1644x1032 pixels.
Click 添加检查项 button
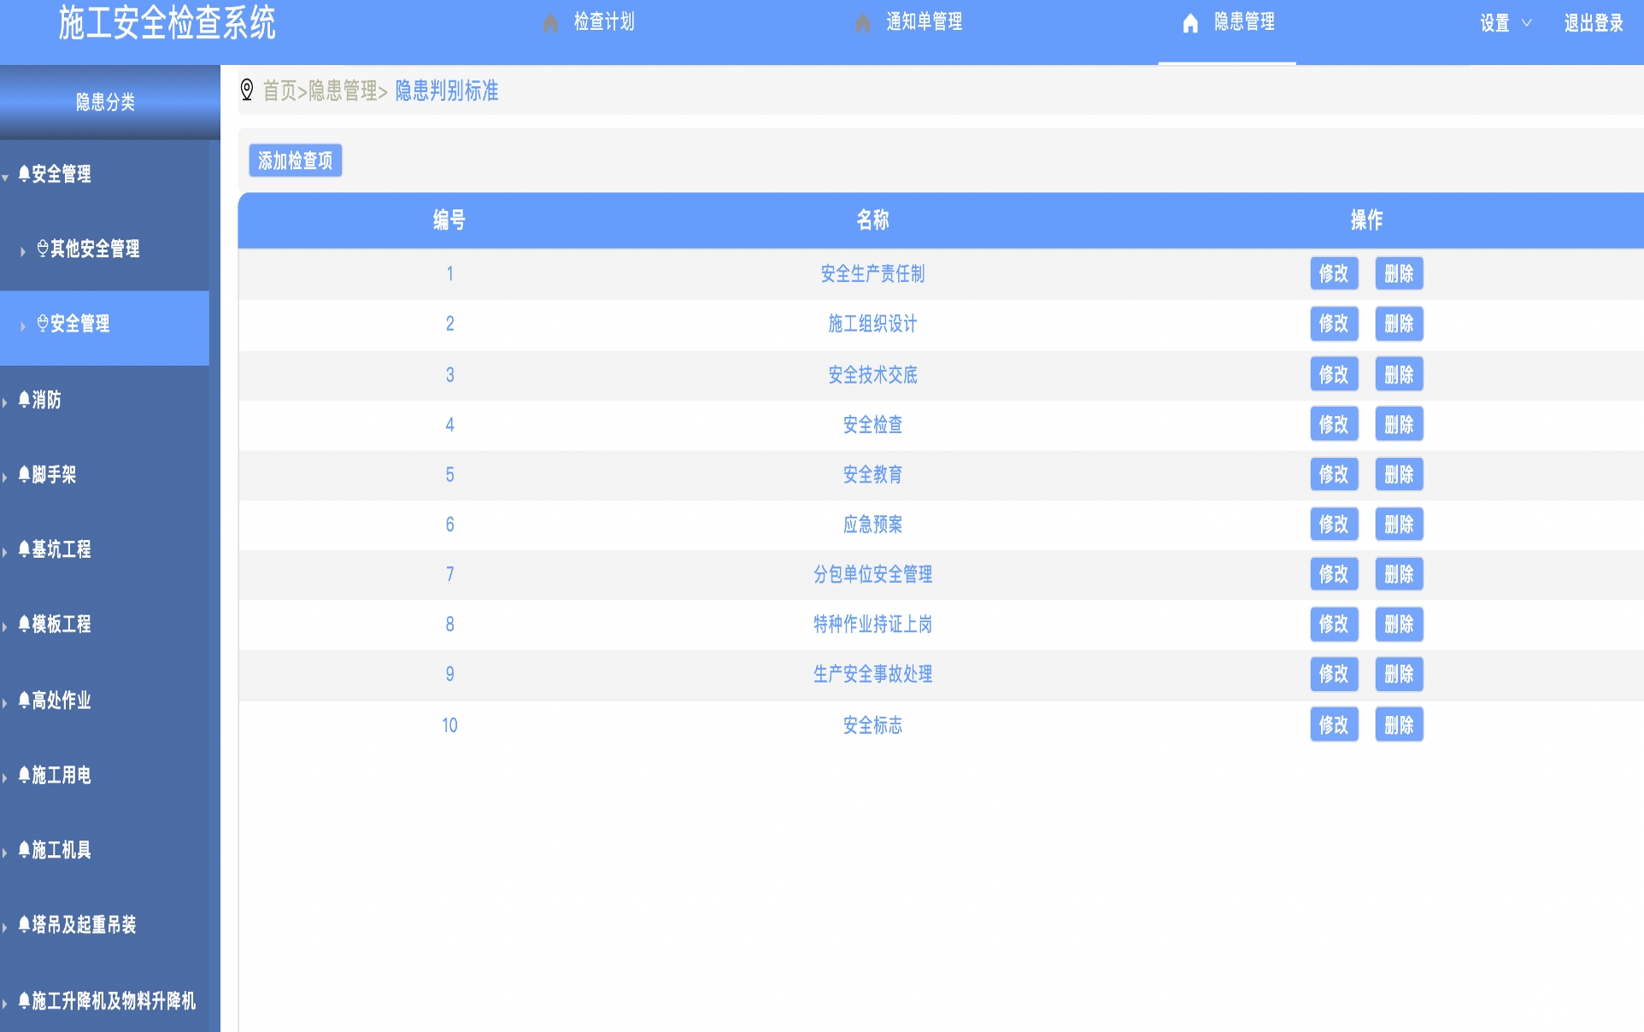click(x=296, y=161)
